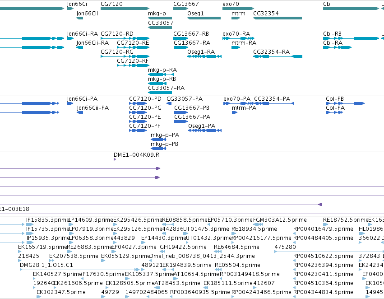Image resolution: width=384 pixels, height=299 pixels.
Task: Click the Jon66Ci-PA protein label
Action: point(82,99)
